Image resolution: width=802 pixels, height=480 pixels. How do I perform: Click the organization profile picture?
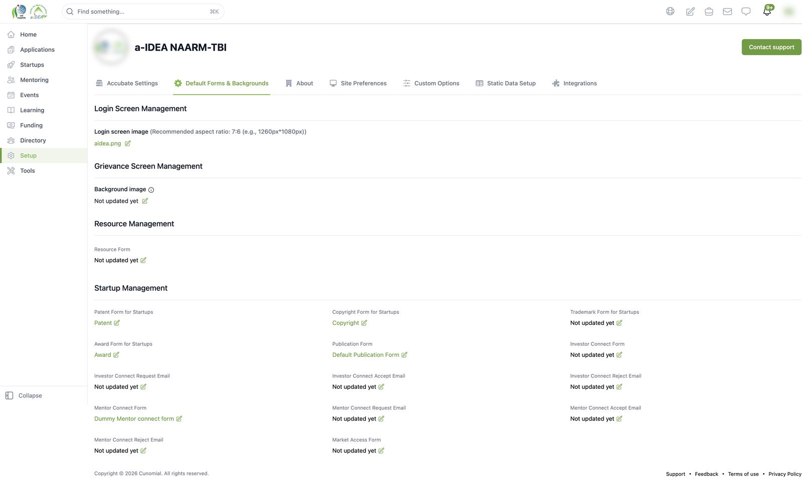pos(111,47)
